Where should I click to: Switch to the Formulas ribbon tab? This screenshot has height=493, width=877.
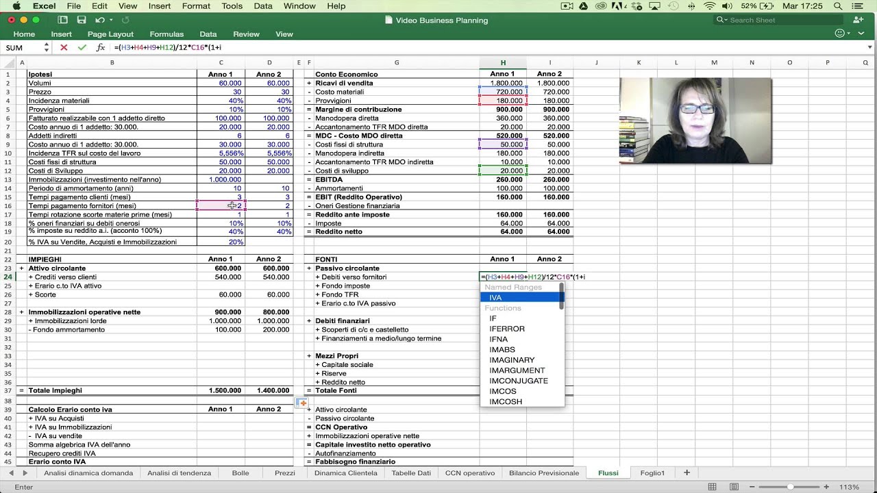[166, 34]
